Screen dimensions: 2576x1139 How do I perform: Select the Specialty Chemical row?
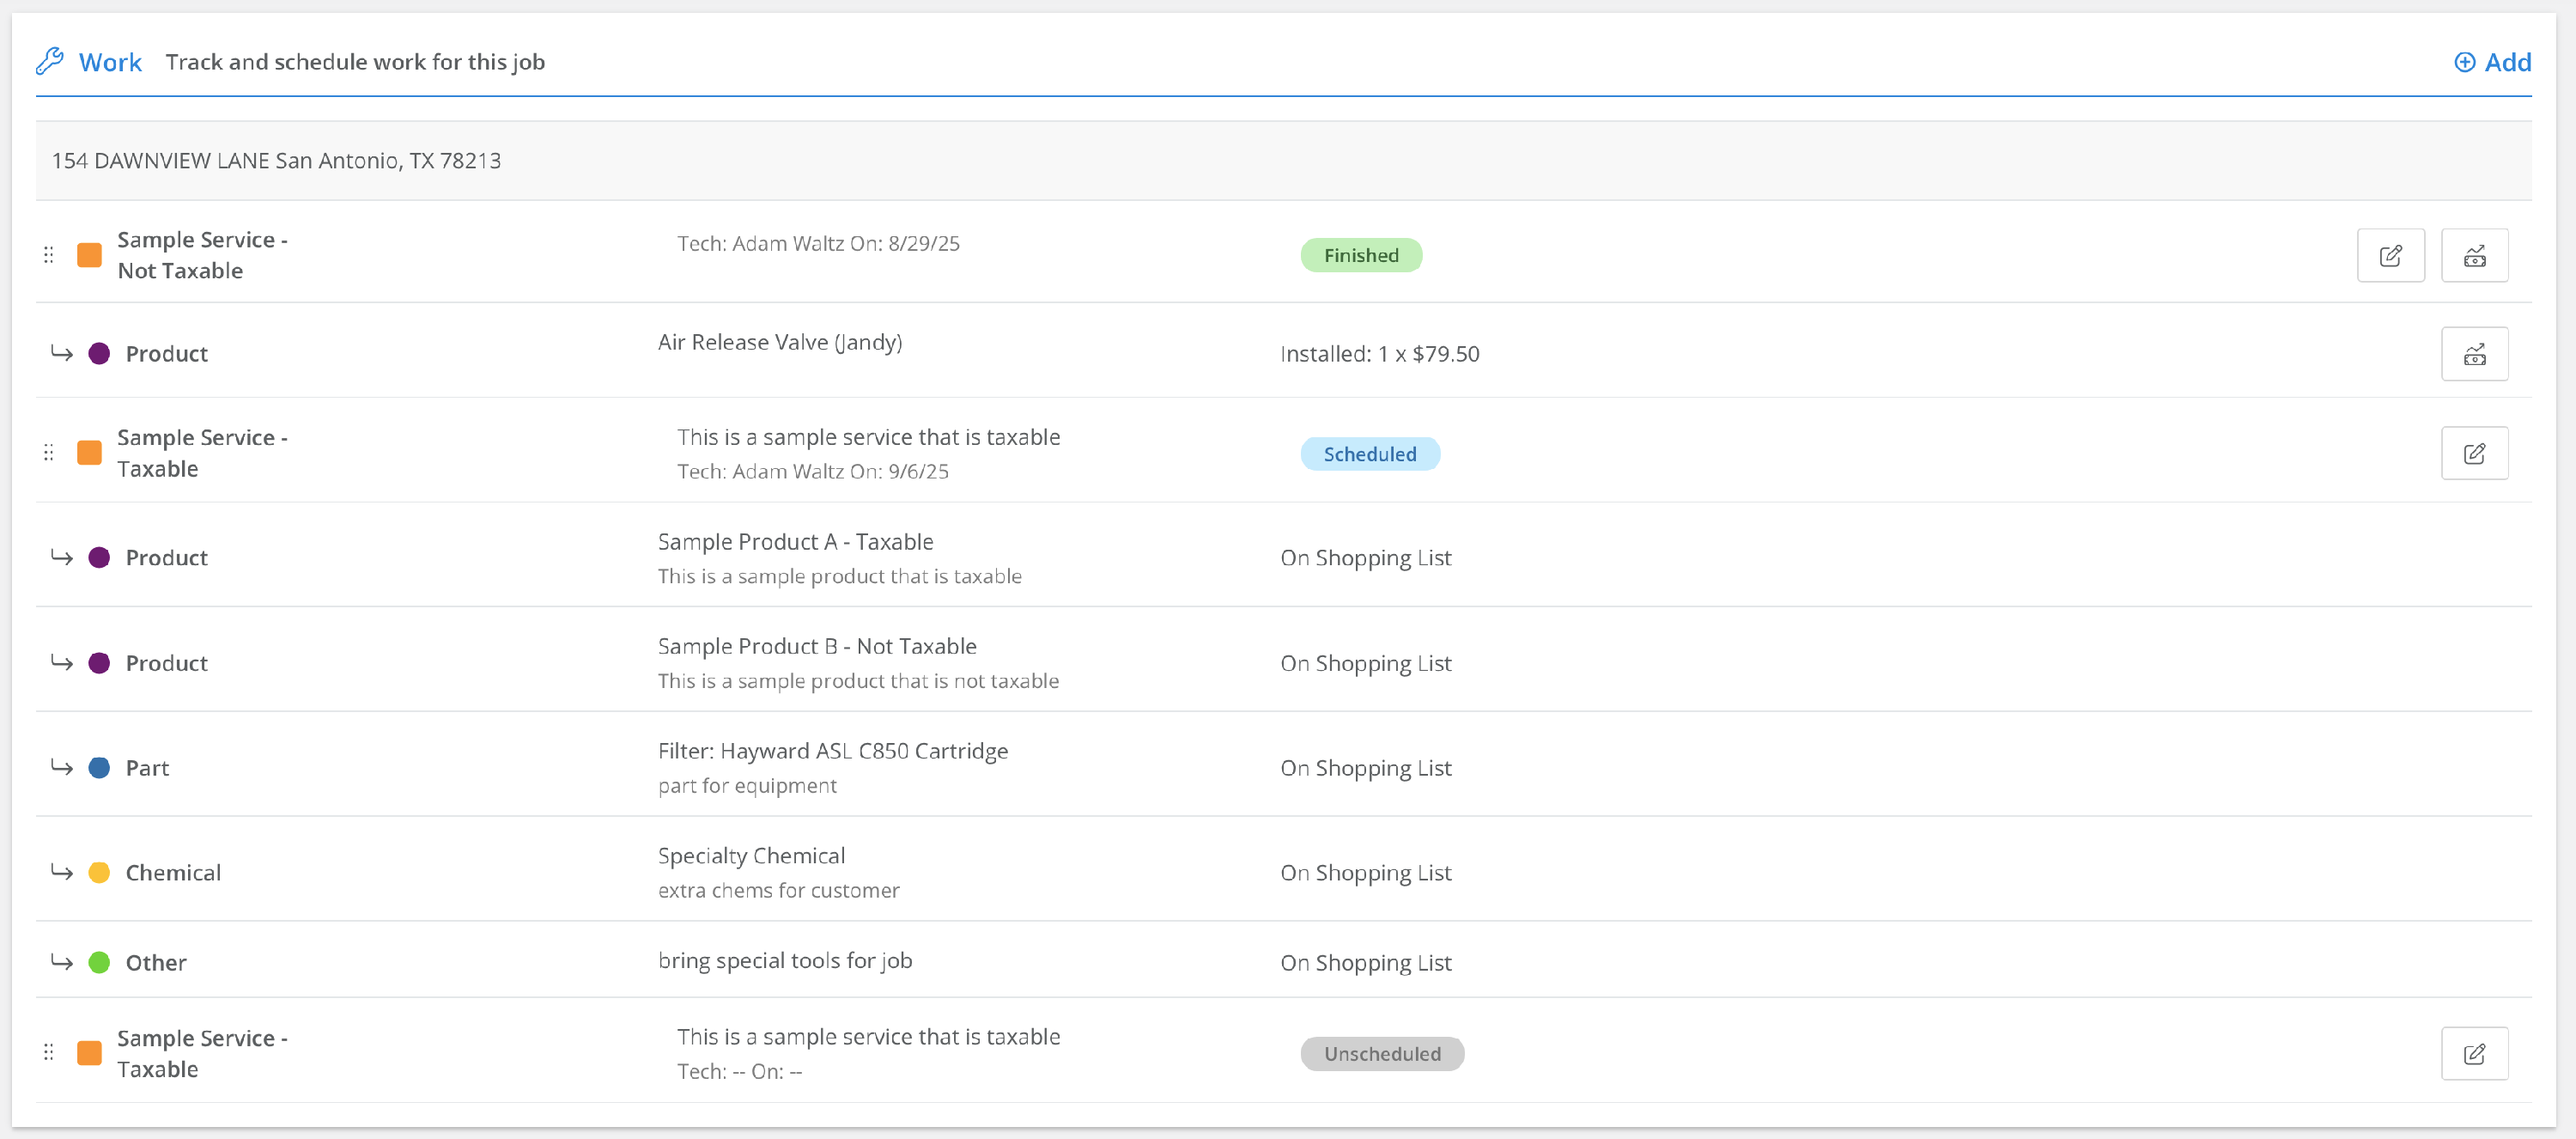751,856
